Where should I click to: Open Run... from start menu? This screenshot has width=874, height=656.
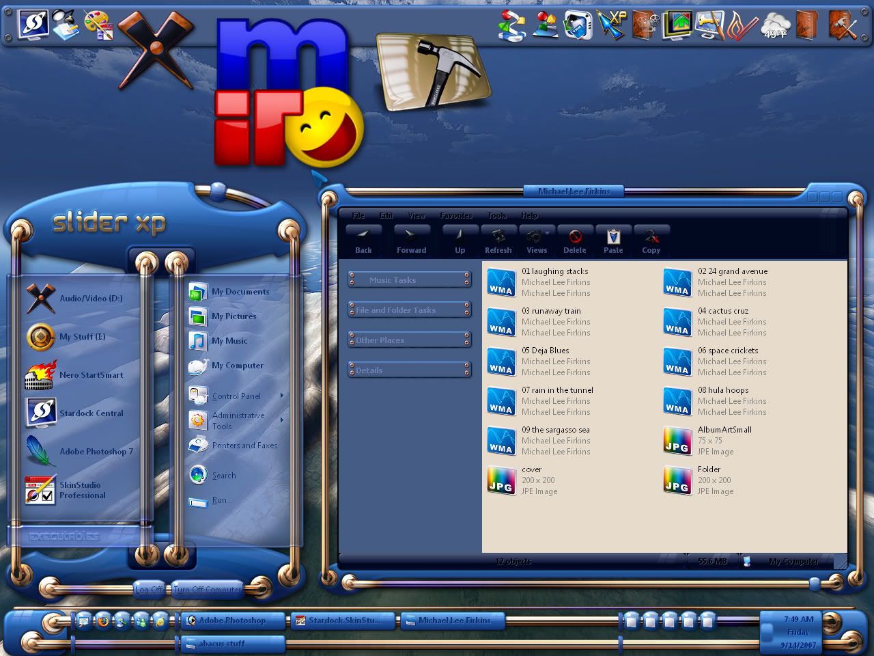[210, 500]
